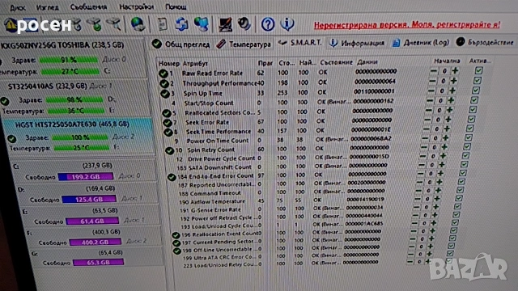Click the disk with refresh arrow toolbar icon
Viewport: 518px width, 291px height.
77,24
